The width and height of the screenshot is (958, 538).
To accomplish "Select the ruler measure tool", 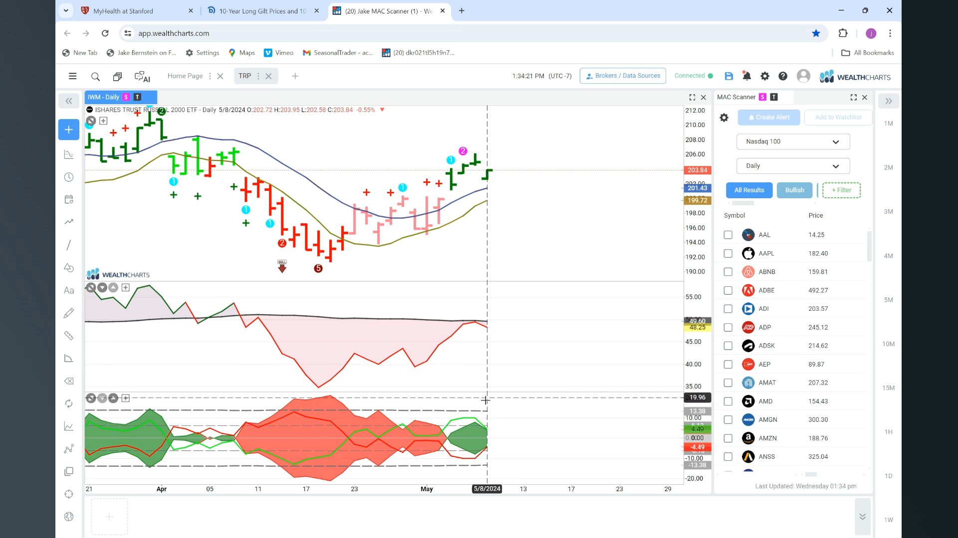I will [69, 336].
